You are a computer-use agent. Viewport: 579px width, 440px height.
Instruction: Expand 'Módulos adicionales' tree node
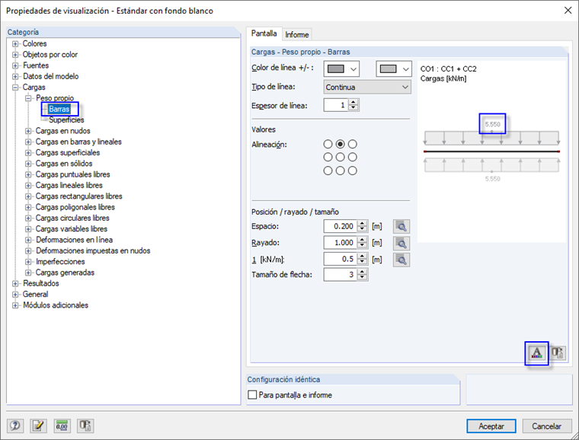tap(15, 305)
